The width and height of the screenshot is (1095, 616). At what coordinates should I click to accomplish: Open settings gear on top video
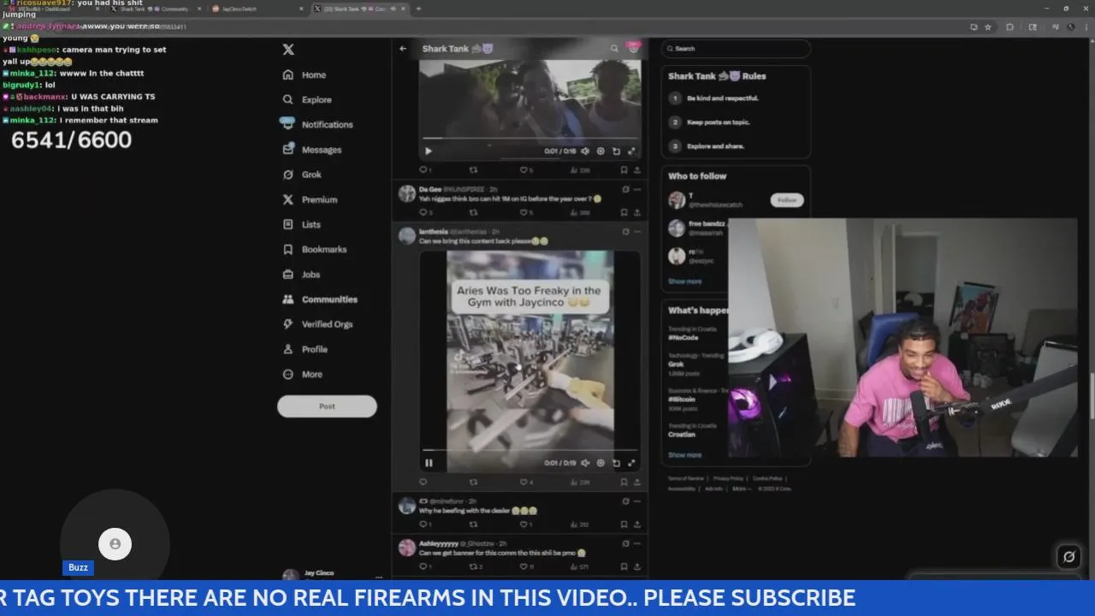[601, 151]
